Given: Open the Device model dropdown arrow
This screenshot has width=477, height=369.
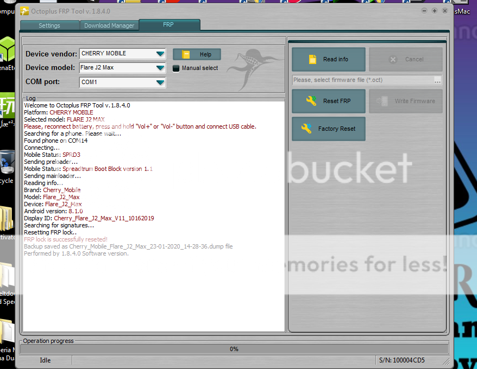Looking at the screenshot, I should click(160, 68).
